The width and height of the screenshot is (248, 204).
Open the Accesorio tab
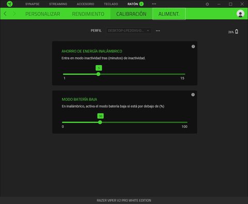pos(85,4)
